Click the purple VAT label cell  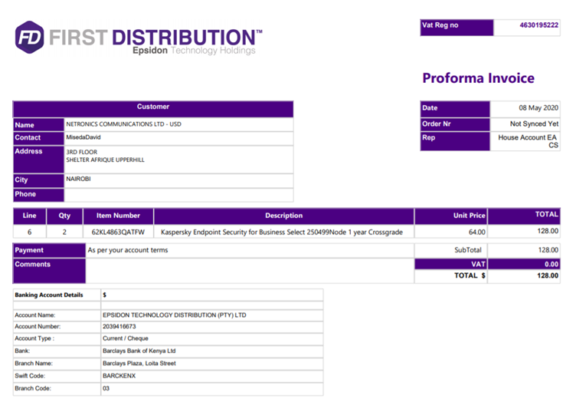click(x=450, y=263)
